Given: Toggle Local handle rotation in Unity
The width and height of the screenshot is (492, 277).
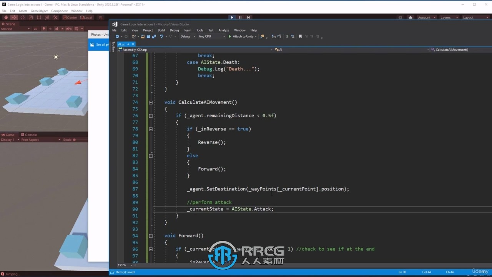Looking at the screenshot, I should click(x=86, y=18).
